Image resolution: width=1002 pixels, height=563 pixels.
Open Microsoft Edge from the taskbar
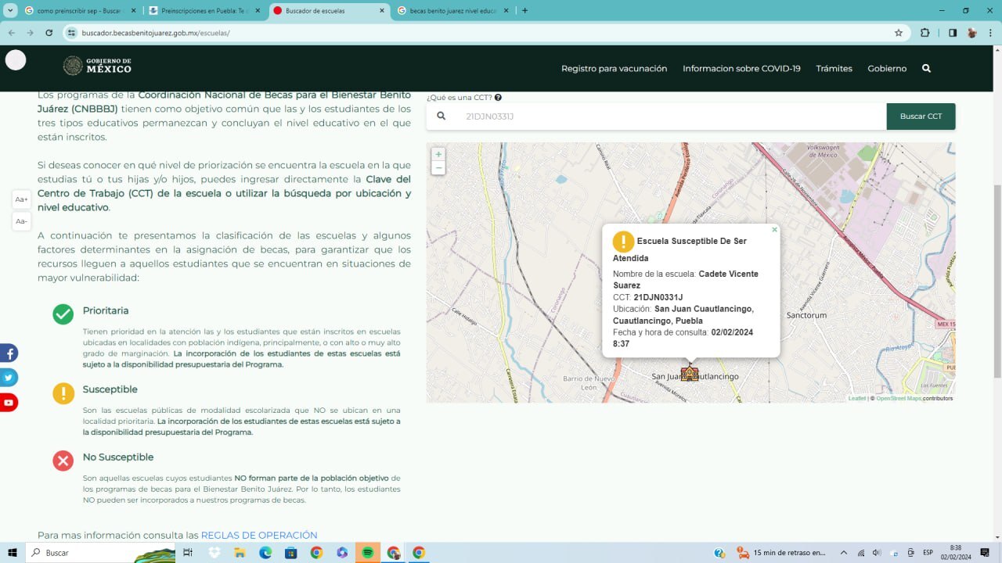[265, 553]
